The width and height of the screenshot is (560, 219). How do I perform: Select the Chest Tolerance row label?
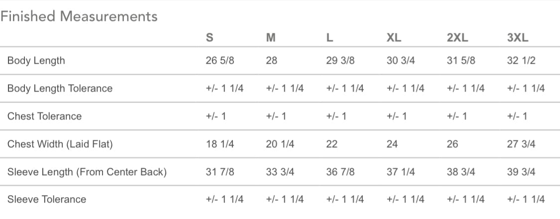click(45, 116)
